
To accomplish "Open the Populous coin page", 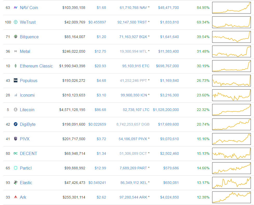I will click(29, 81).
